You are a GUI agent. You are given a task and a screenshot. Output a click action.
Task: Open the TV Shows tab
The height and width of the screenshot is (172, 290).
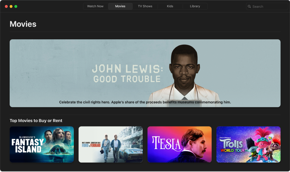(x=145, y=6)
